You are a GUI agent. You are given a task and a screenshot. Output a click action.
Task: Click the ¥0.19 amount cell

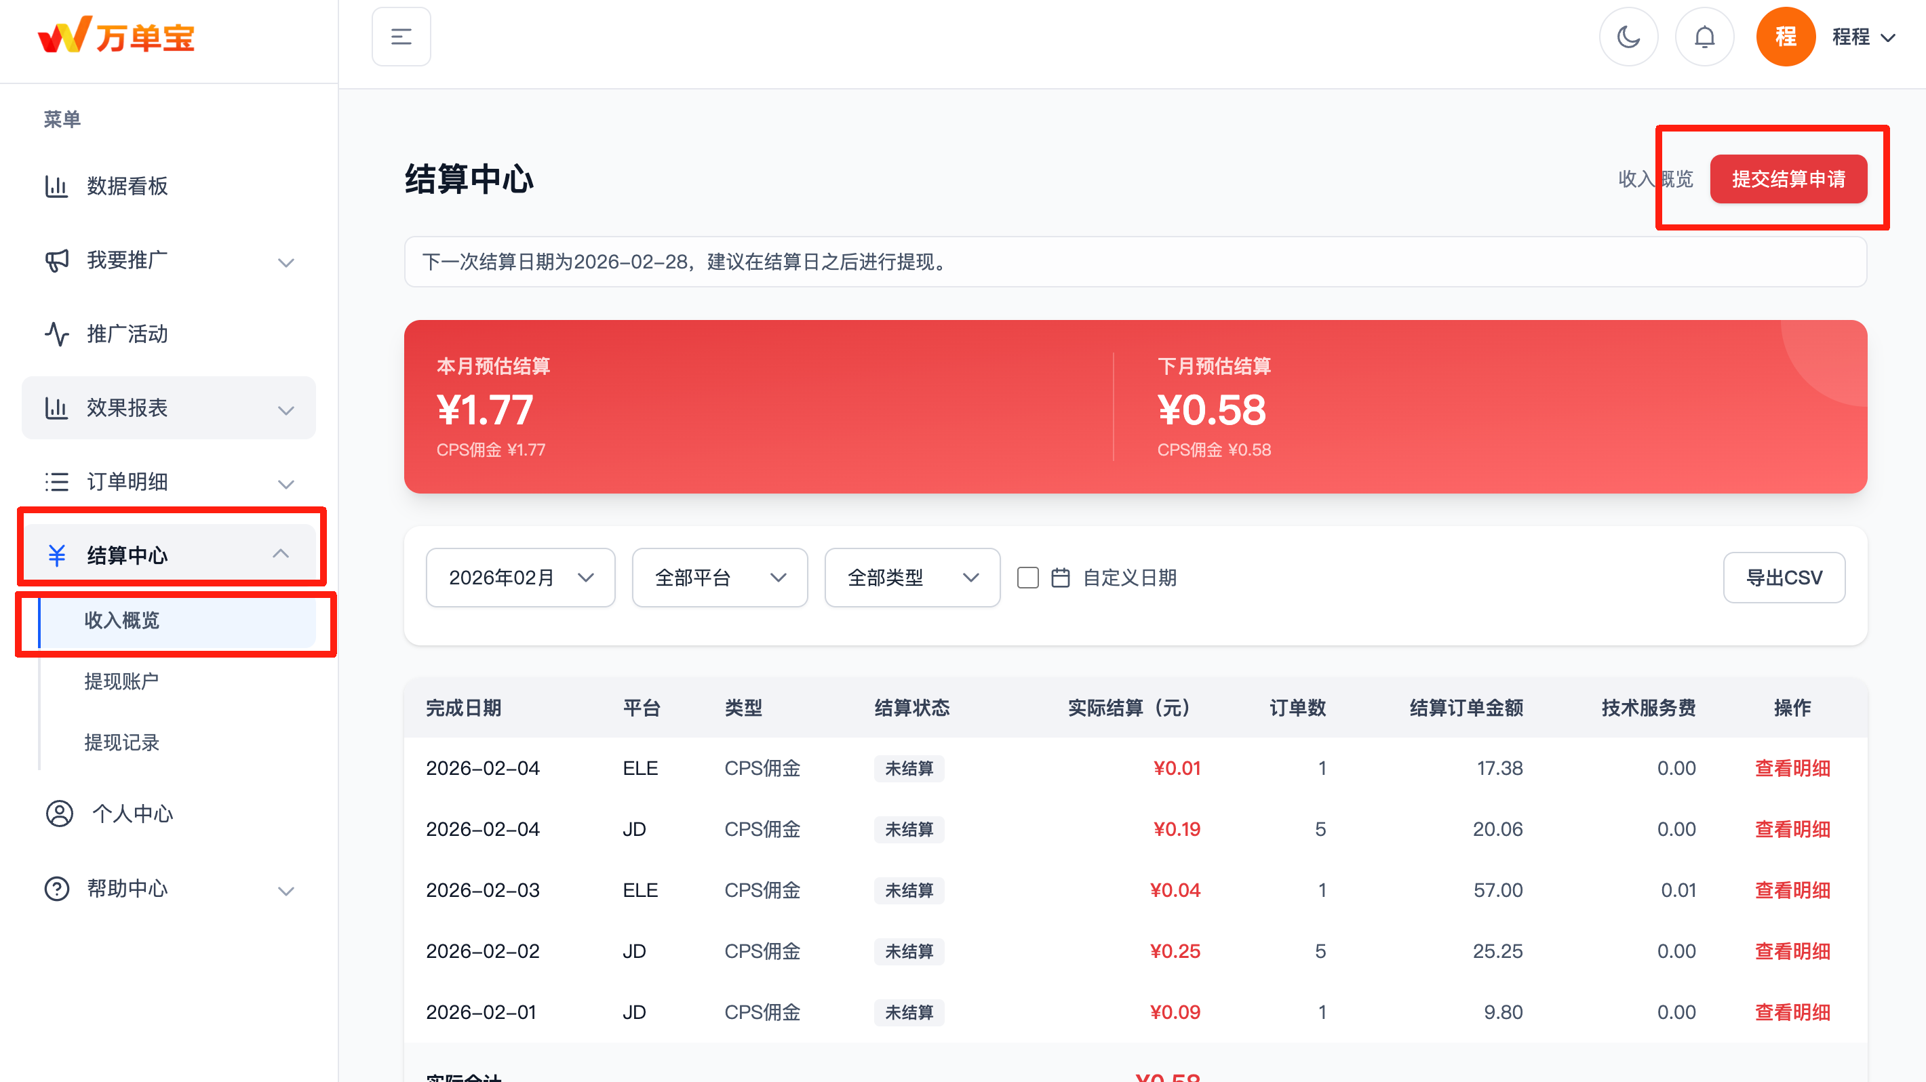tap(1177, 829)
